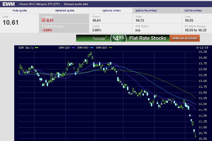Click the P/E Ratio n/a value
This screenshot has width=212, height=141.
[x=138, y=30]
